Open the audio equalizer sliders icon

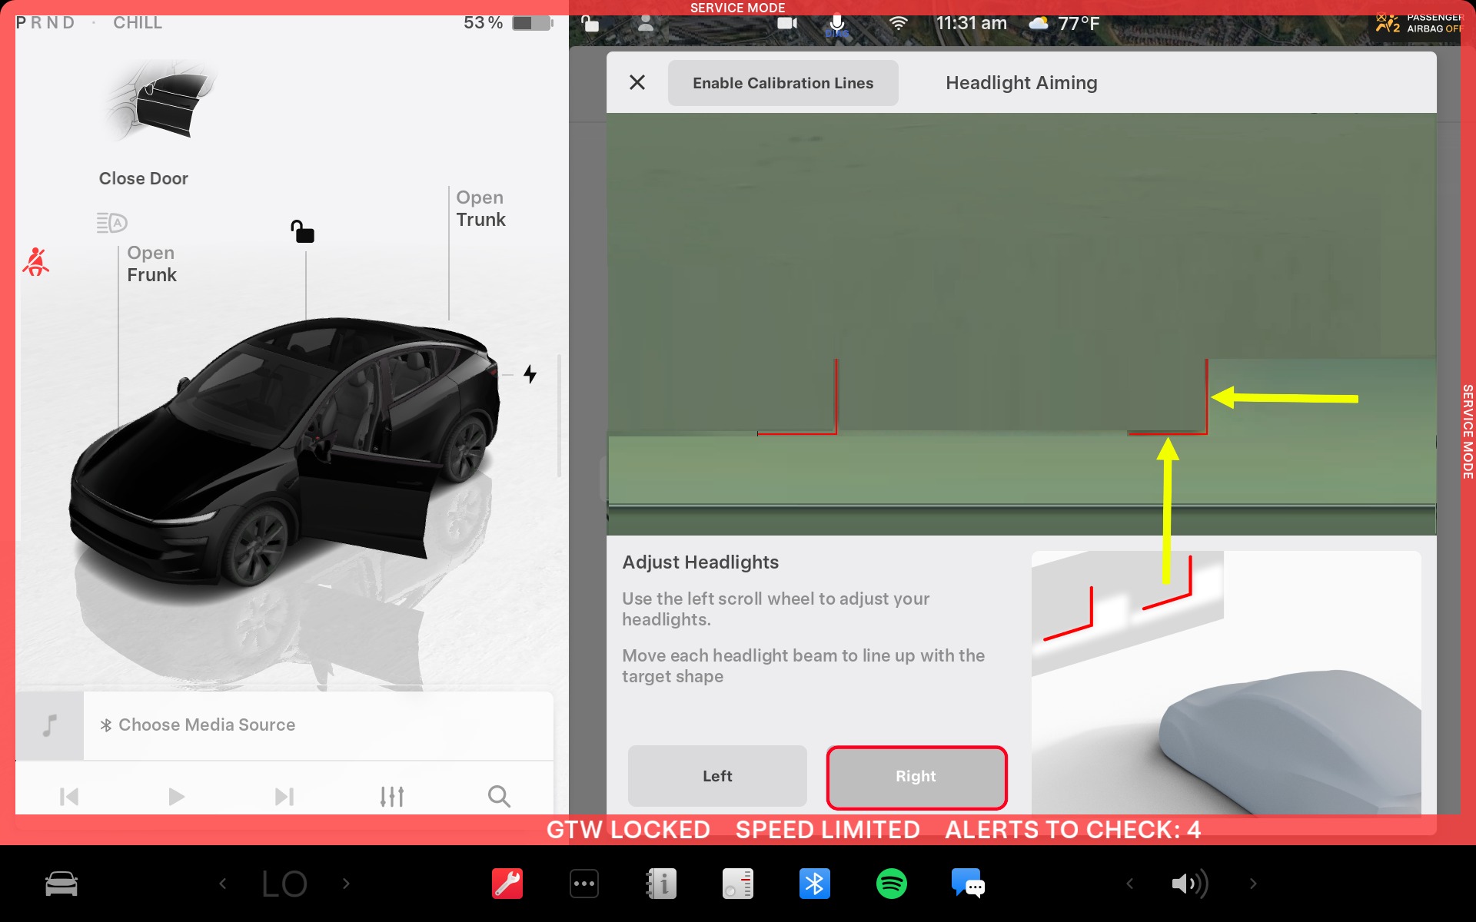pos(392,797)
